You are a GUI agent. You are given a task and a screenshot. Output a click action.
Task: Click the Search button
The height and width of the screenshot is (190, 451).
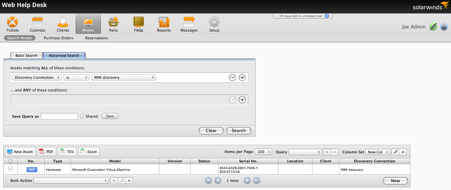click(239, 130)
